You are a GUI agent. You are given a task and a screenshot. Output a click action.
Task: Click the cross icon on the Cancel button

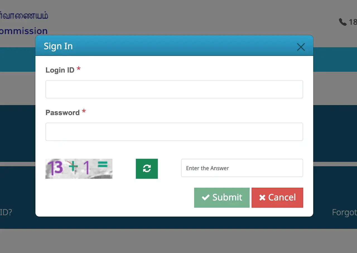(x=262, y=197)
